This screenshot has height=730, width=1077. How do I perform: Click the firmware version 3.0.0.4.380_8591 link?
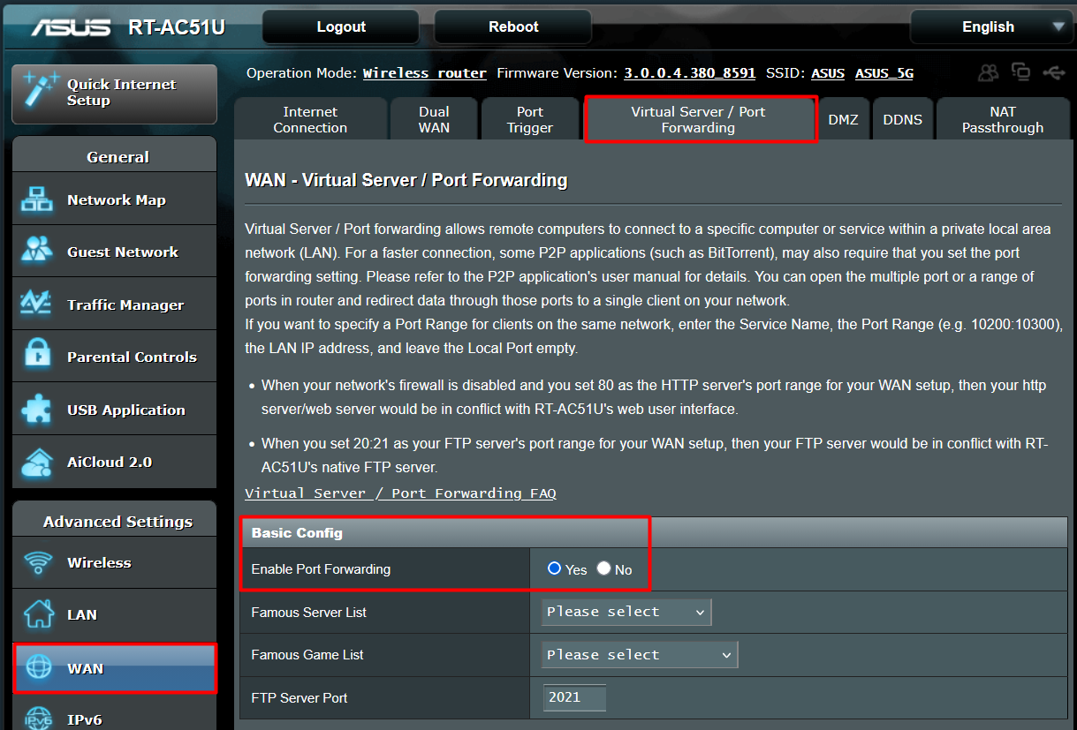(690, 73)
